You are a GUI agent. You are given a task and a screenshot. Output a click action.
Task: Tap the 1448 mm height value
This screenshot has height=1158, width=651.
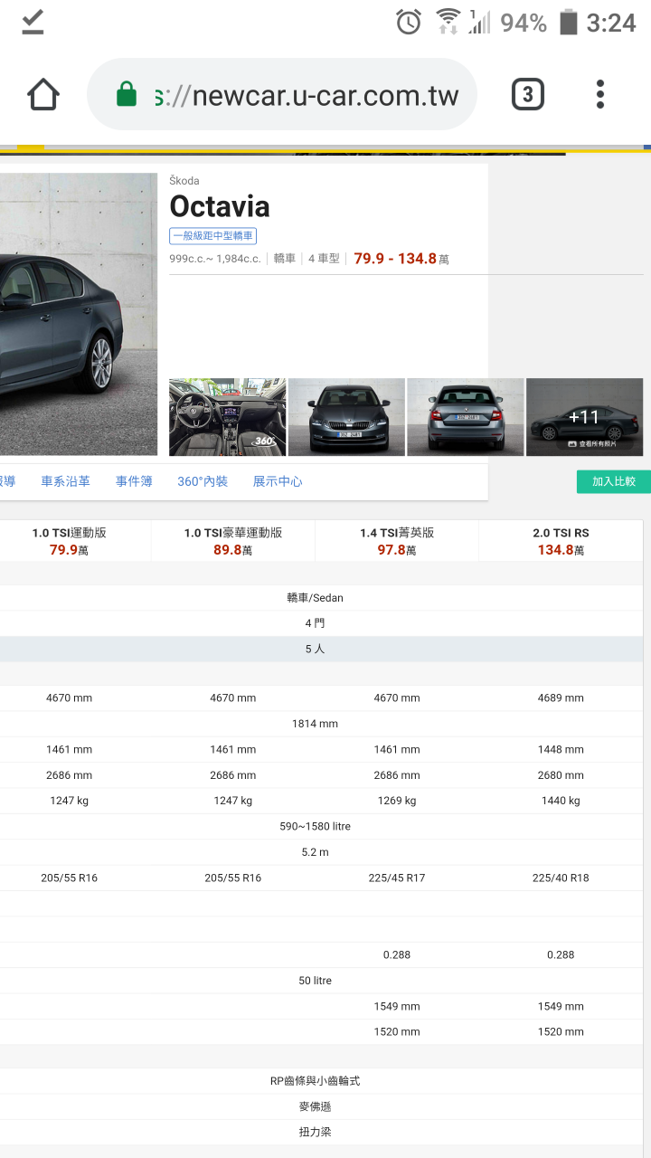[x=561, y=750]
